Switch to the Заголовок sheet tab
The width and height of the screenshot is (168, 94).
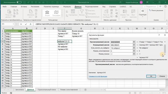pyautogui.click(x=20, y=90)
